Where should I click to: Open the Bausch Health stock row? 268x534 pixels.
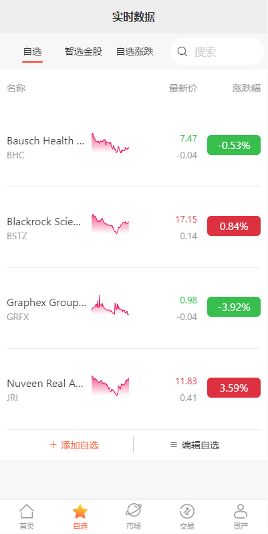click(x=134, y=146)
